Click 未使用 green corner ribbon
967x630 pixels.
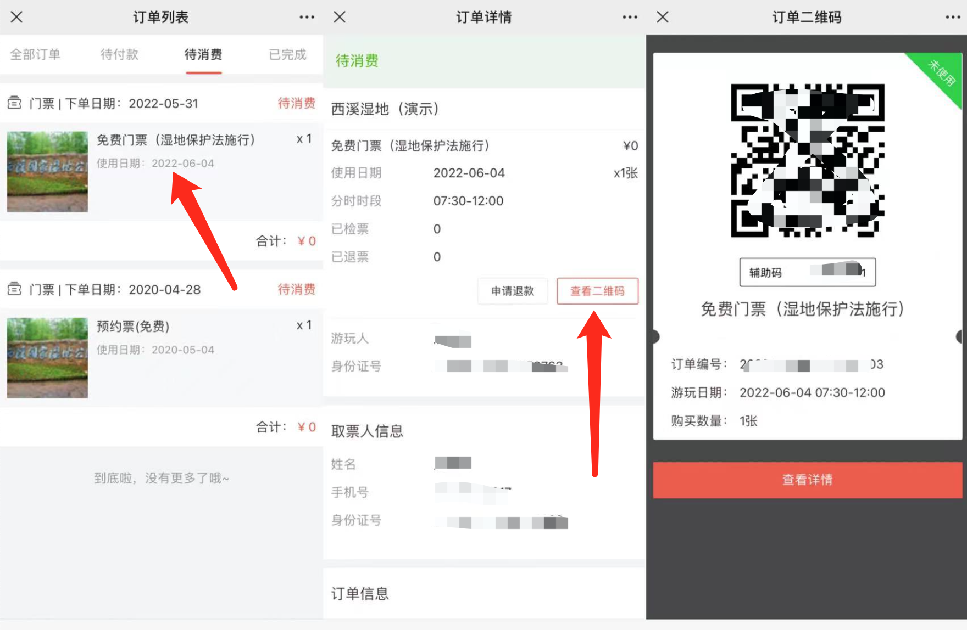click(941, 74)
